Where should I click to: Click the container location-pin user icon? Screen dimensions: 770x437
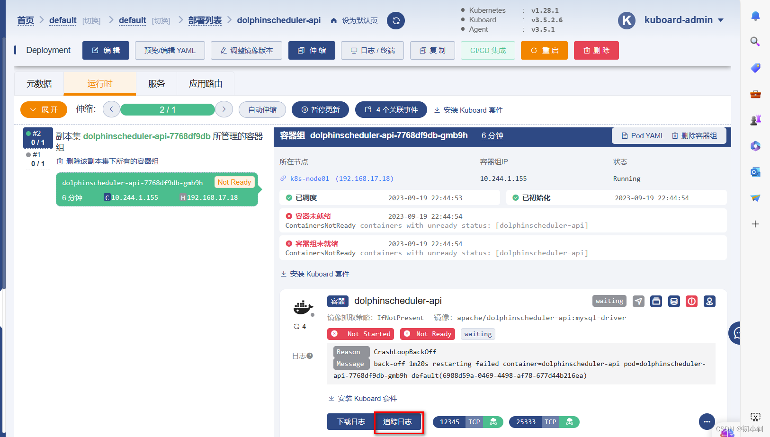tap(709, 301)
